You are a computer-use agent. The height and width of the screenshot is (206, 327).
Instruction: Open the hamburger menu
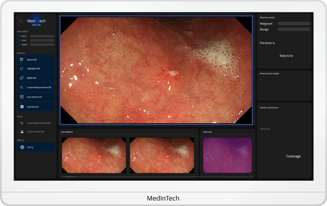click(x=21, y=21)
